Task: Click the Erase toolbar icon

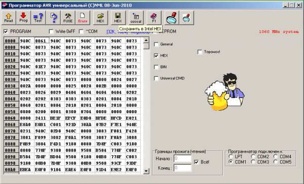Action: click(83, 18)
